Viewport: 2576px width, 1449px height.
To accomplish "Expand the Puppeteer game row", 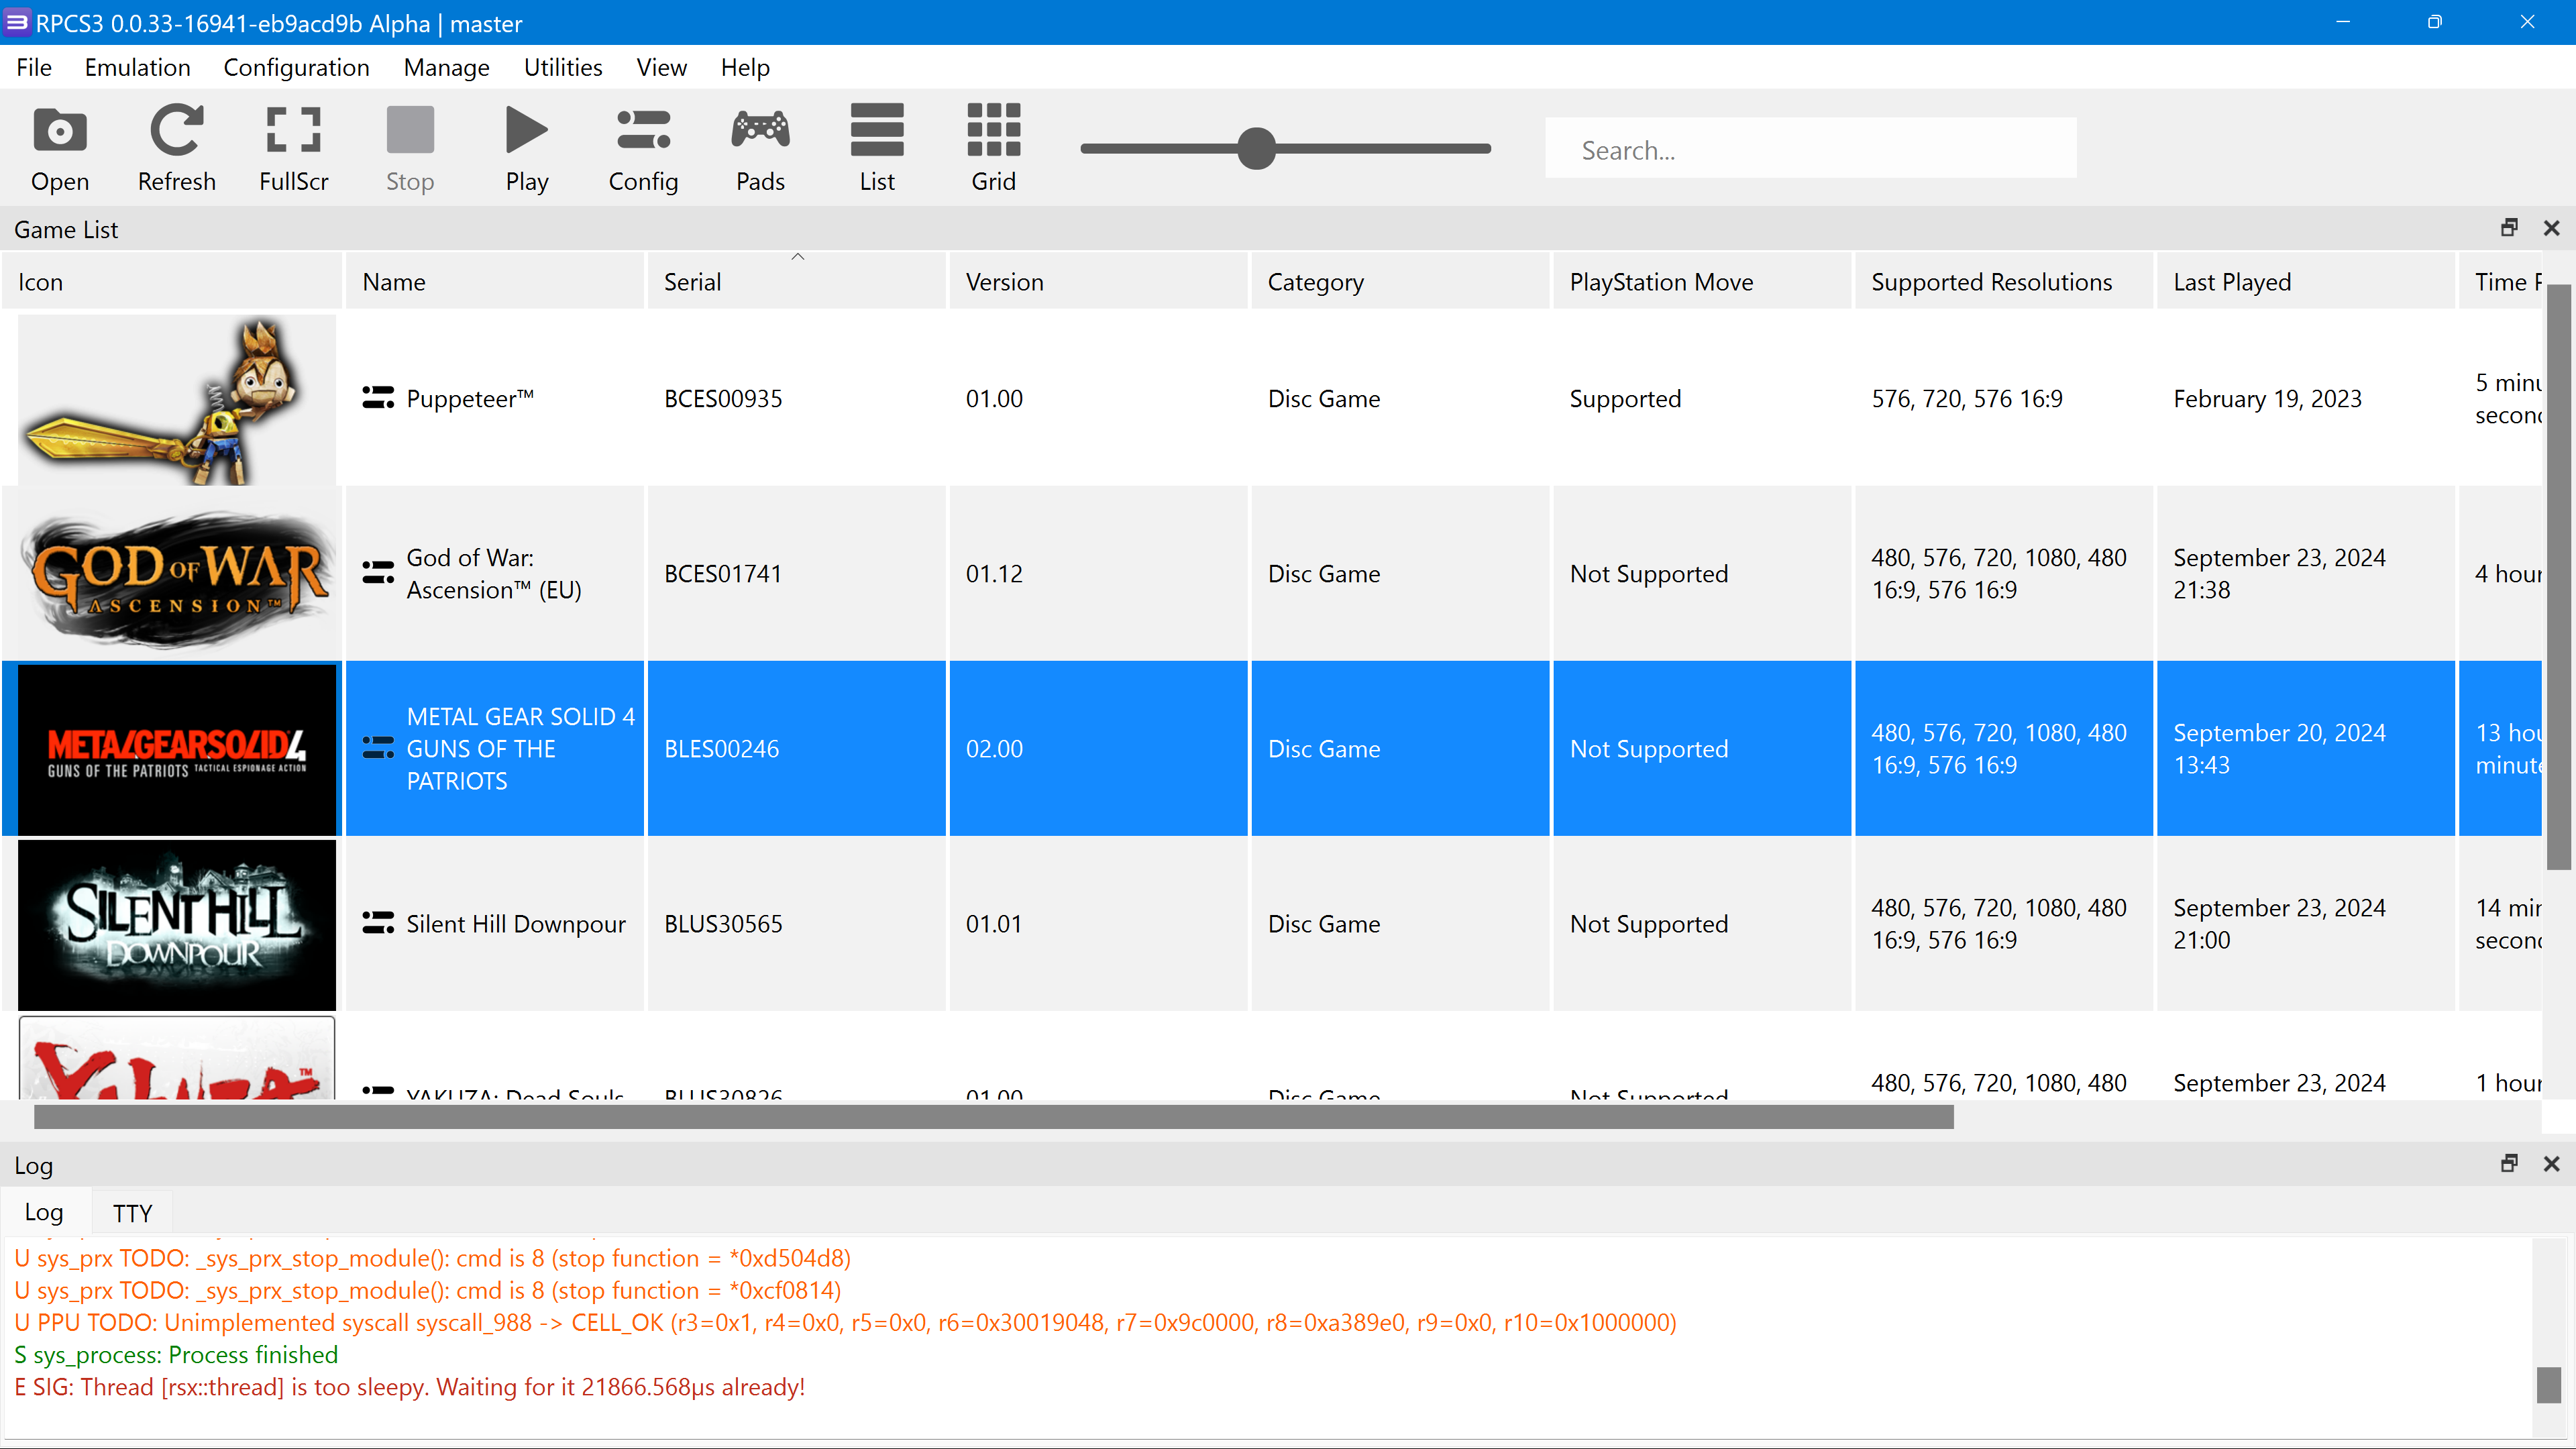I will (377, 398).
